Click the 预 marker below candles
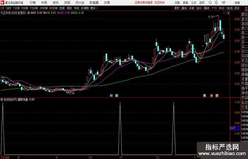The height and width of the screenshot is (159, 248). [217, 95]
